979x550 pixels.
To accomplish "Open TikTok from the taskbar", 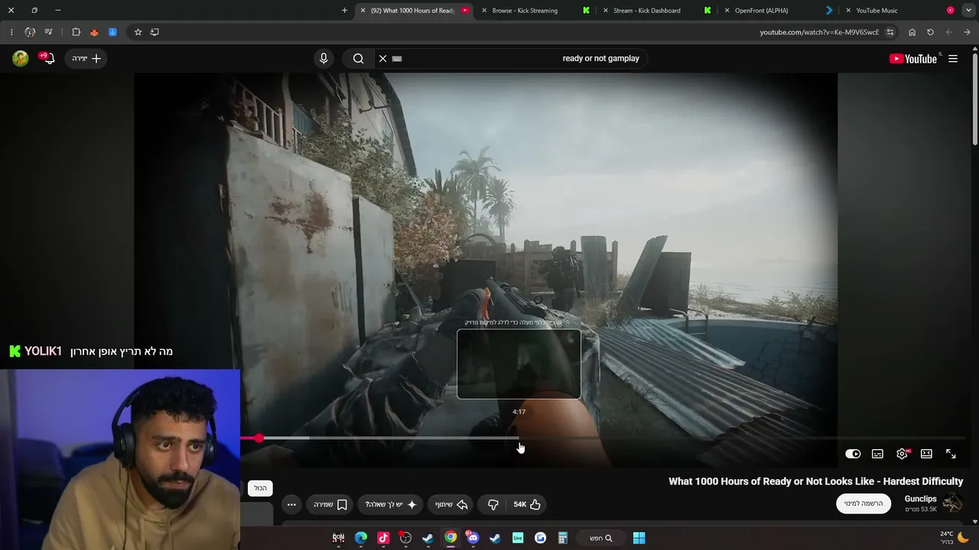I will pyautogui.click(x=383, y=538).
